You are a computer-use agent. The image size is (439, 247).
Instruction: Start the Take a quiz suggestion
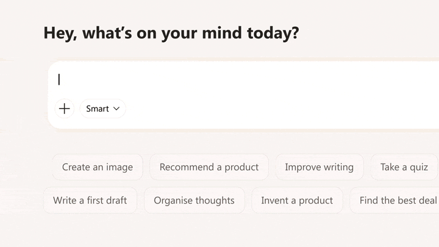[404, 167]
